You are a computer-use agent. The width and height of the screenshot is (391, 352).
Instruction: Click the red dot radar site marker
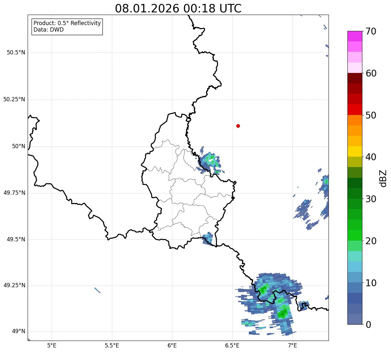(238, 126)
